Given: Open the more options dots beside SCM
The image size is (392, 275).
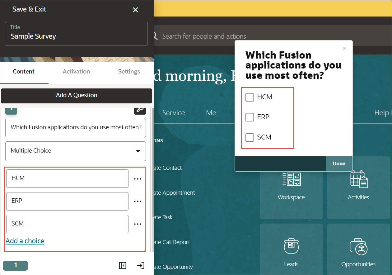Looking at the screenshot, I should point(138,224).
